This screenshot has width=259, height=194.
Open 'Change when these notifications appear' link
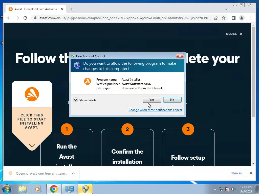[x=155, y=110]
